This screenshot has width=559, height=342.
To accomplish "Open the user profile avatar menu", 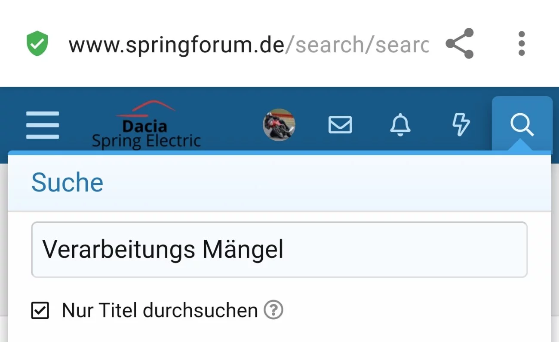I will pyautogui.click(x=279, y=125).
